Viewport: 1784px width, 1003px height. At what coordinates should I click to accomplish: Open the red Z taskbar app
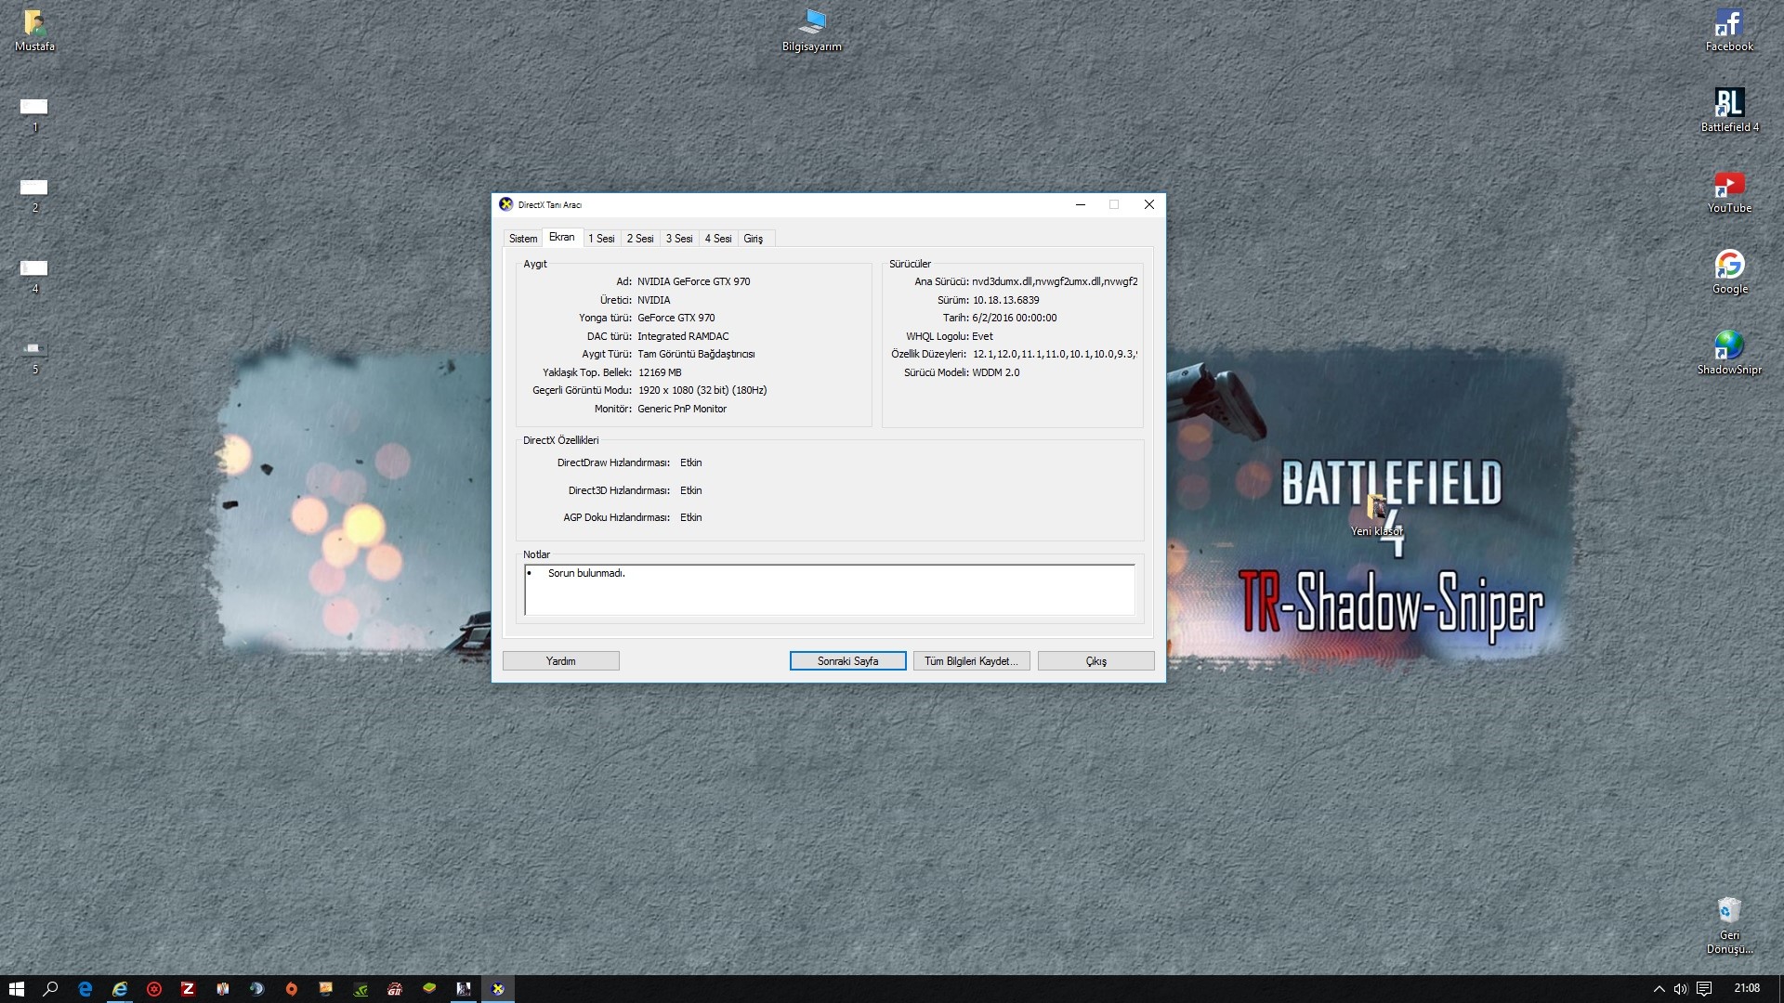pyautogui.click(x=189, y=989)
